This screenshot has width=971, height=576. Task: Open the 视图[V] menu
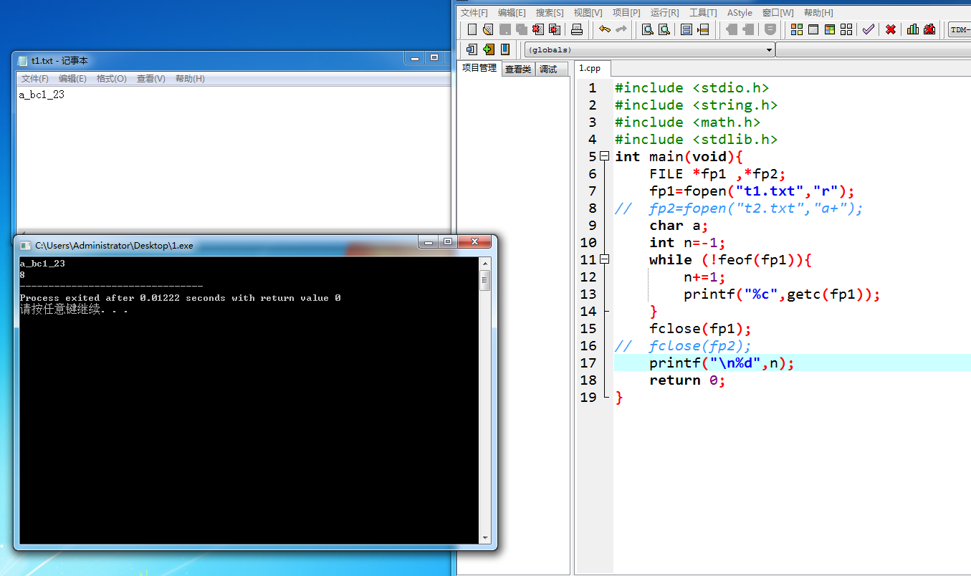point(588,13)
